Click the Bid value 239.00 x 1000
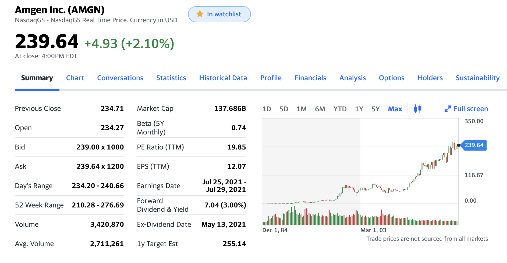 pyautogui.click(x=100, y=147)
